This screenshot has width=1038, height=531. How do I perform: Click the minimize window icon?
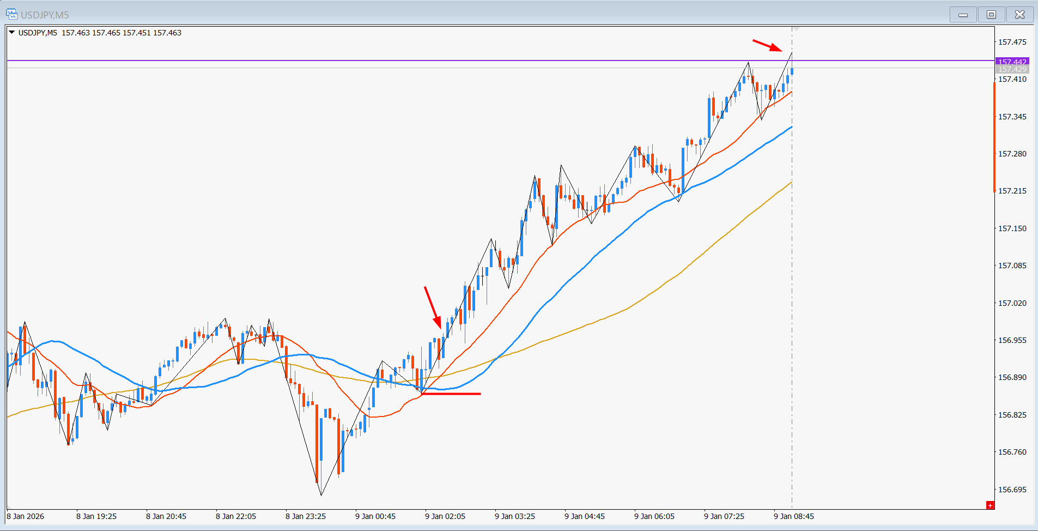[x=963, y=14]
